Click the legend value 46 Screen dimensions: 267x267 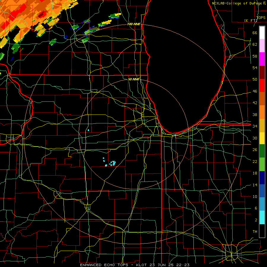pyautogui.click(x=255, y=91)
